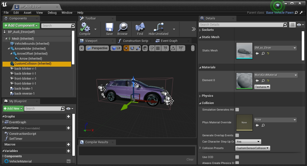
Task: Open the Window menu
Action: tap(67, 13)
